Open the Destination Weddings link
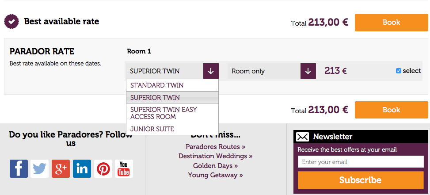This screenshot has height=195, width=430. coord(216,156)
